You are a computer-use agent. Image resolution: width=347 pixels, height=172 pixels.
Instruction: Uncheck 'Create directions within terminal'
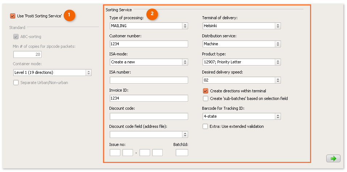pos(206,91)
